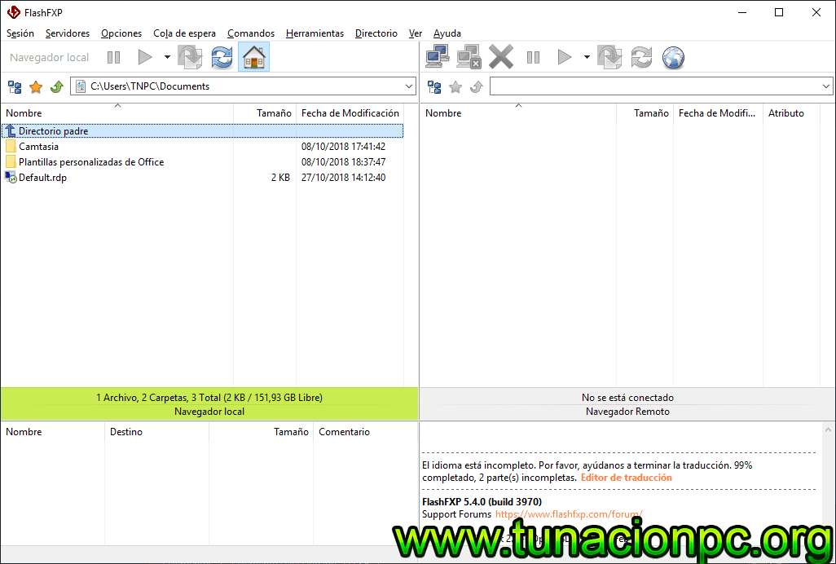Open the Ver menu
836x564 pixels.
point(416,33)
